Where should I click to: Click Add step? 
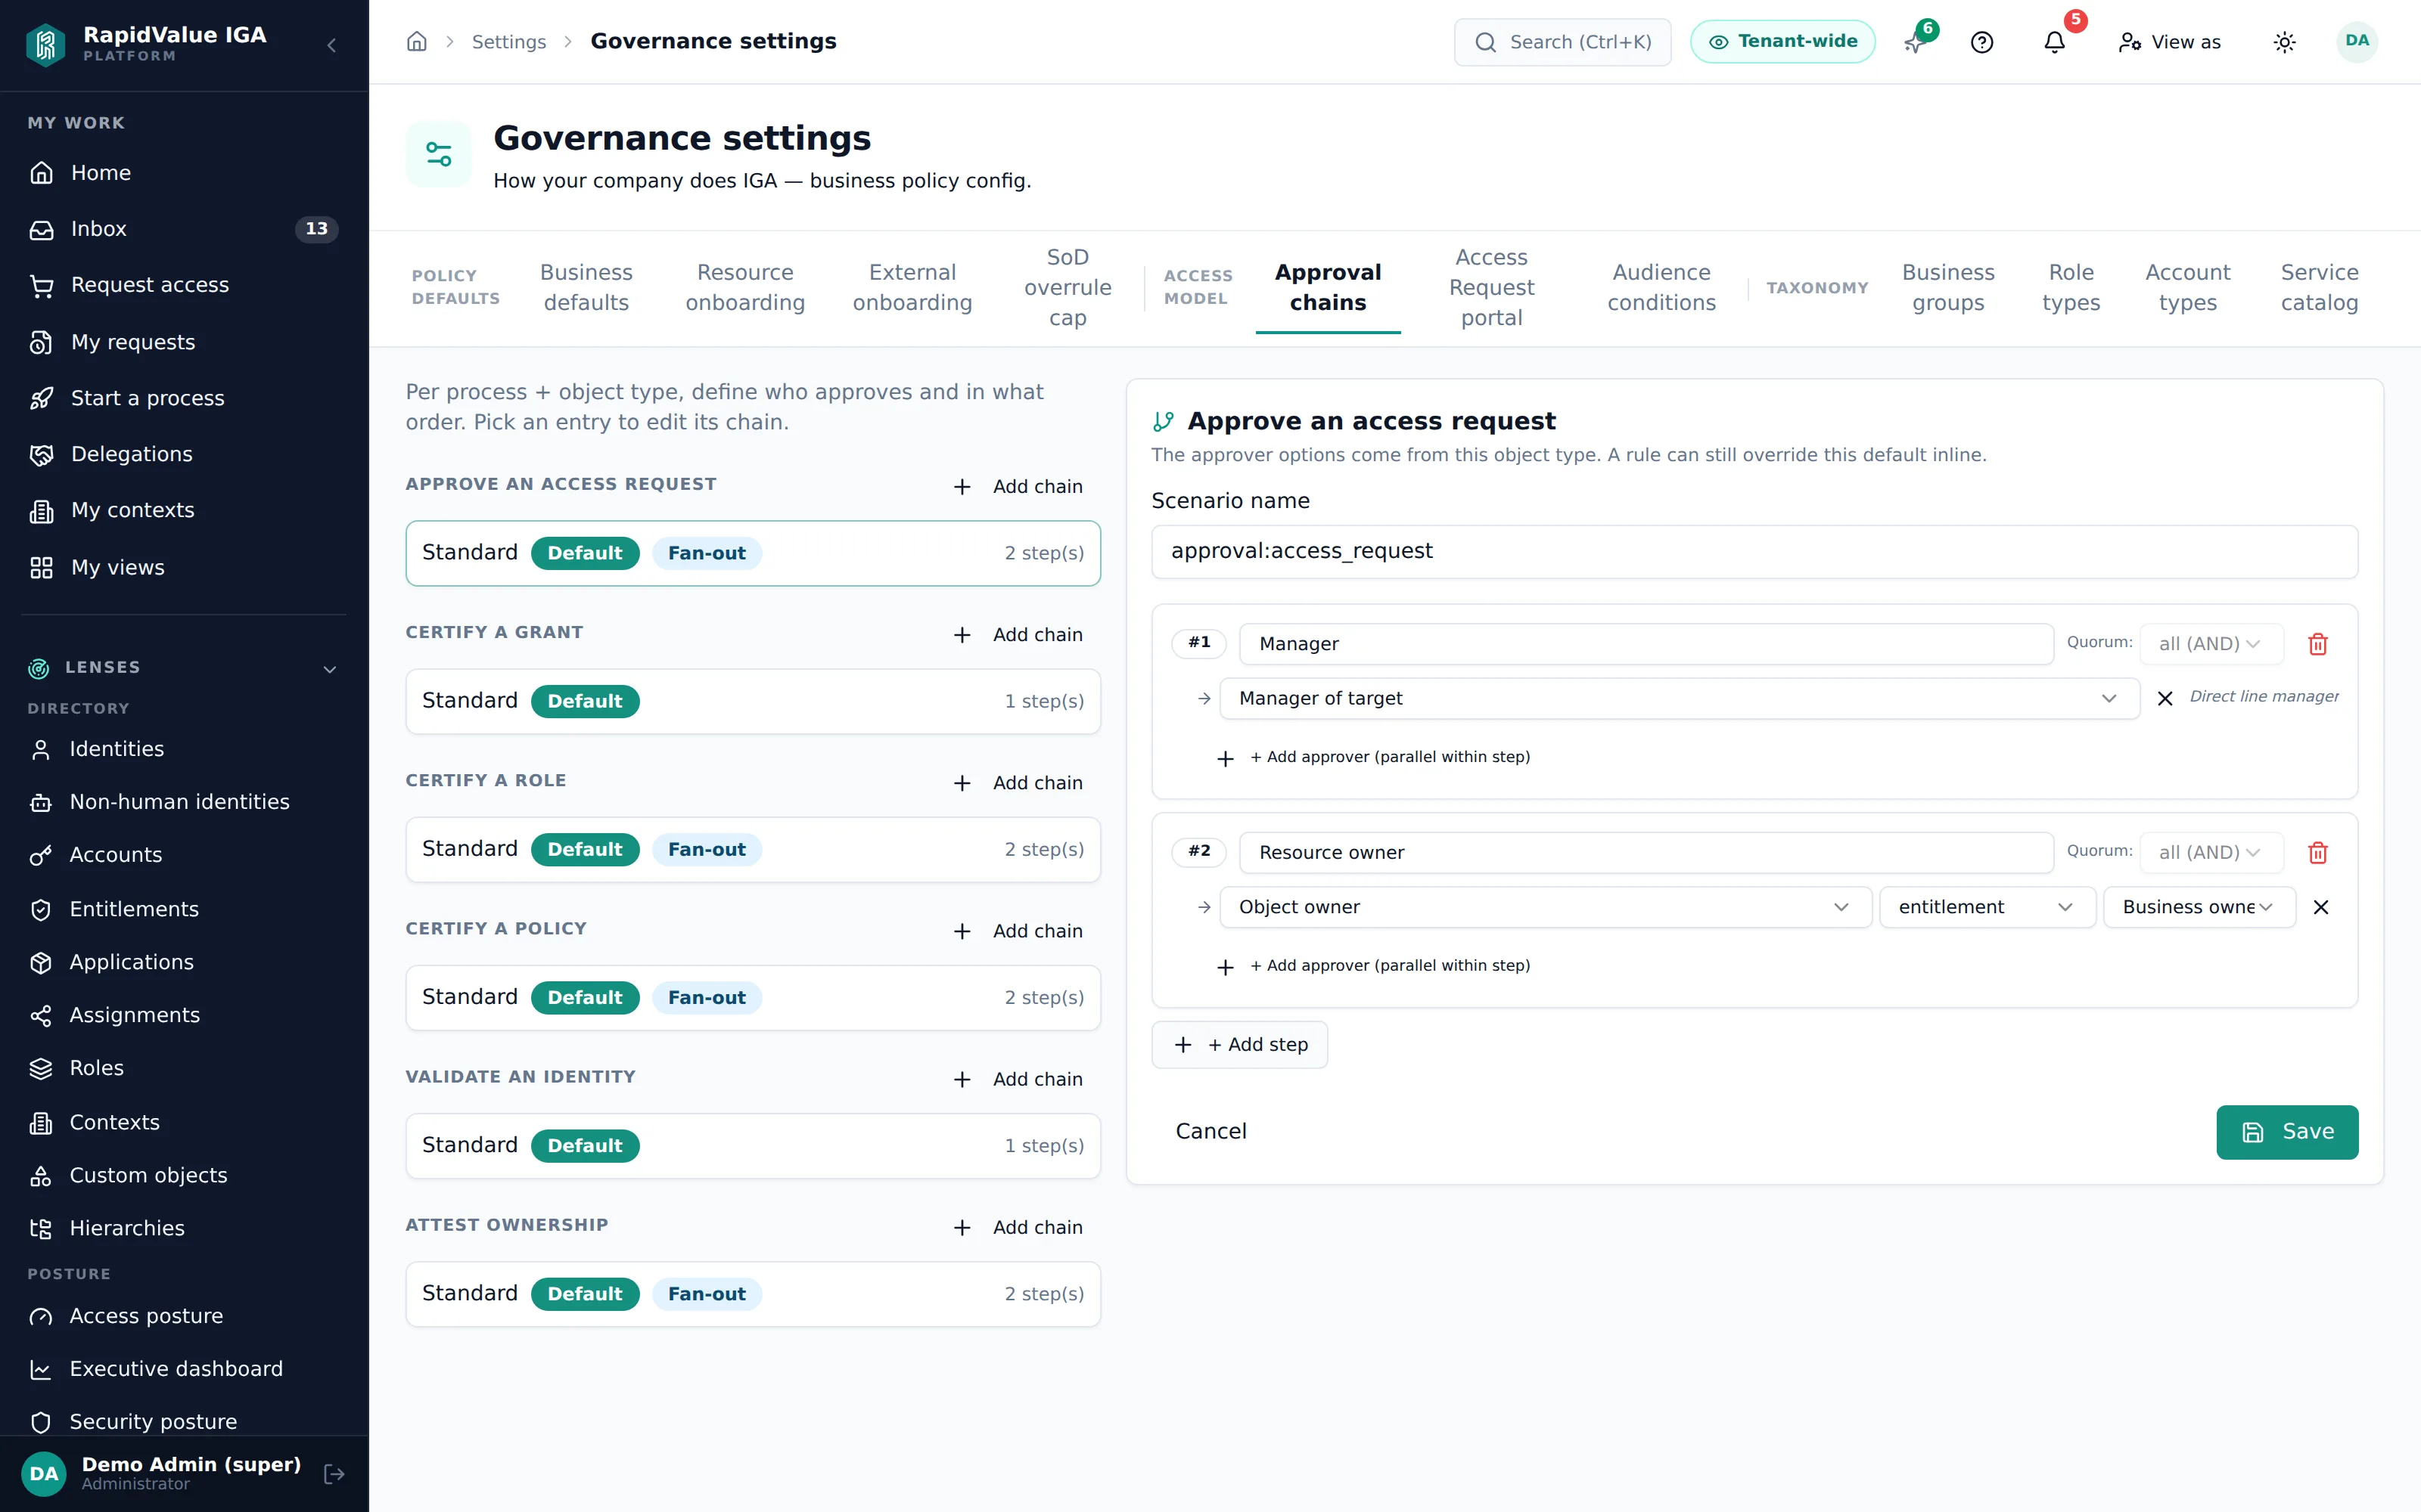[1239, 1045]
